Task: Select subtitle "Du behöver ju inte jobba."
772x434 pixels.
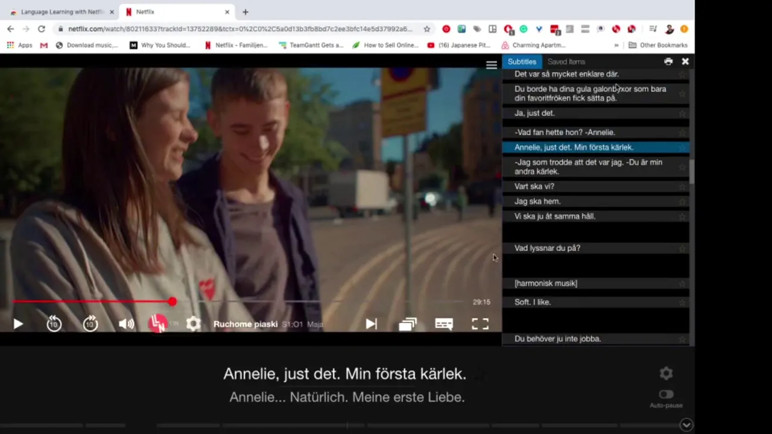Action: (596, 339)
